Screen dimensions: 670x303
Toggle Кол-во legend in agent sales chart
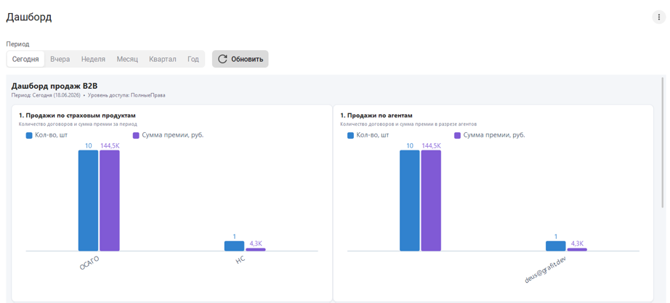pos(368,135)
